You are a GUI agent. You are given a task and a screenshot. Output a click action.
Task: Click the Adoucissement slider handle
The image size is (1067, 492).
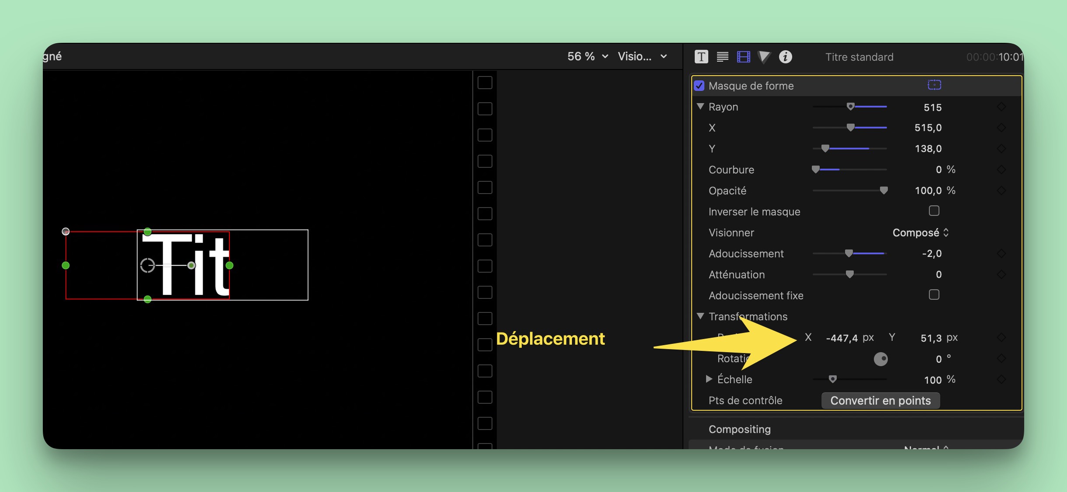(849, 253)
